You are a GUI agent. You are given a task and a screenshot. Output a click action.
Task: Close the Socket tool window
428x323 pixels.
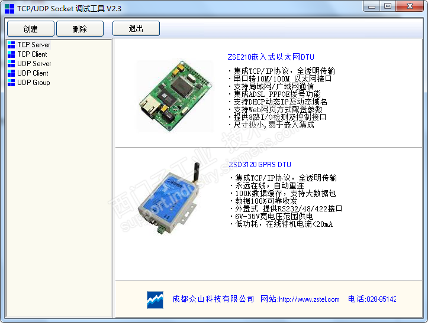(410, 6)
